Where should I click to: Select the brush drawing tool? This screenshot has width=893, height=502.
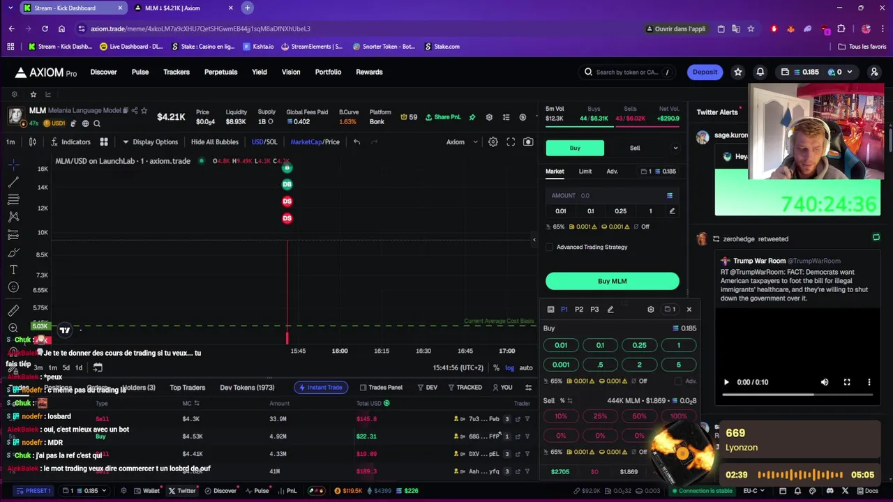click(13, 252)
